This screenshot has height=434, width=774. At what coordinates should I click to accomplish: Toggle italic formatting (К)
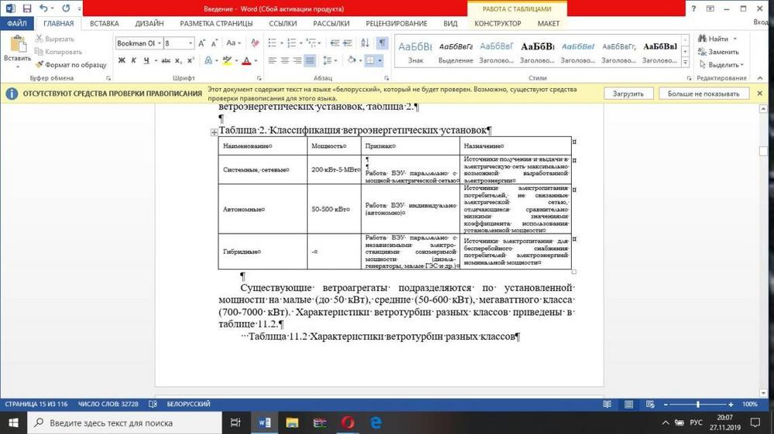[134, 60]
